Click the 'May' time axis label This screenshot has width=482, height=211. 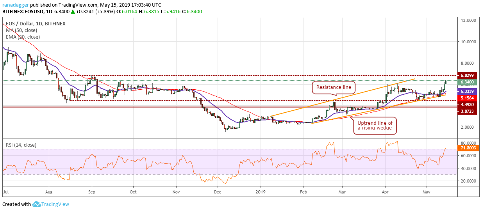point(427,192)
